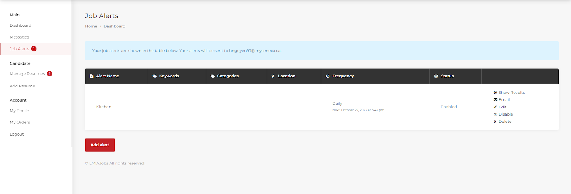
Task: Click the Show Results link
Action: pos(511,93)
